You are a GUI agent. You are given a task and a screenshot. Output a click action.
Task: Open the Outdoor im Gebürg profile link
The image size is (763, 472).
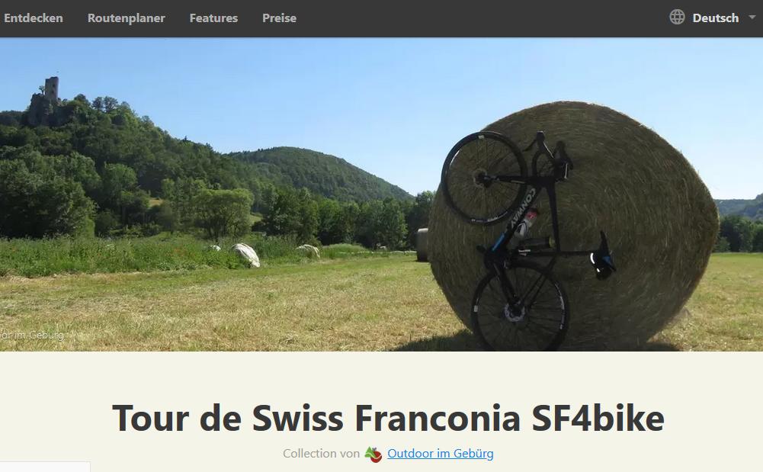[441, 454]
